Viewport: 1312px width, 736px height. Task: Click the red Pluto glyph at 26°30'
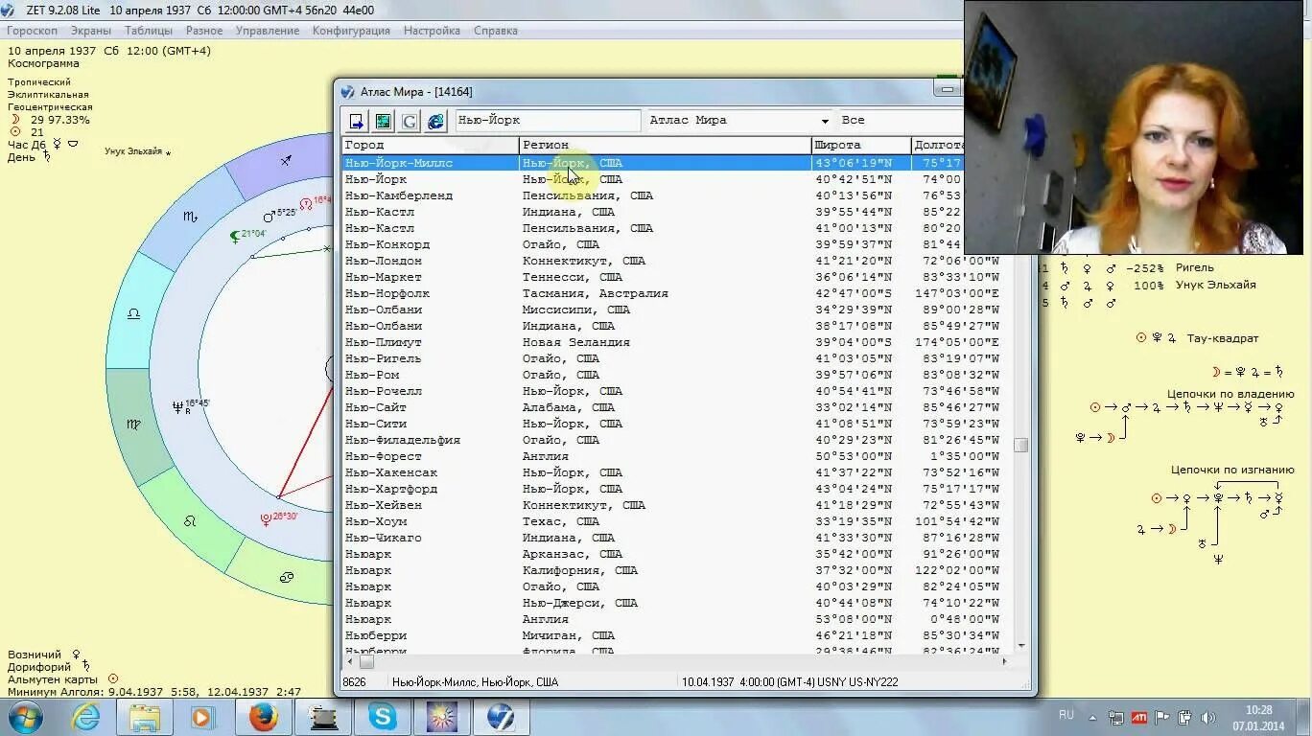point(266,518)
